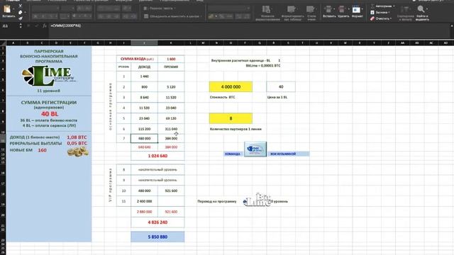This screenshot has height=255, width=454.
Task: Select the "921 600" bonus cell on level 10
Action: coord(171,191)
